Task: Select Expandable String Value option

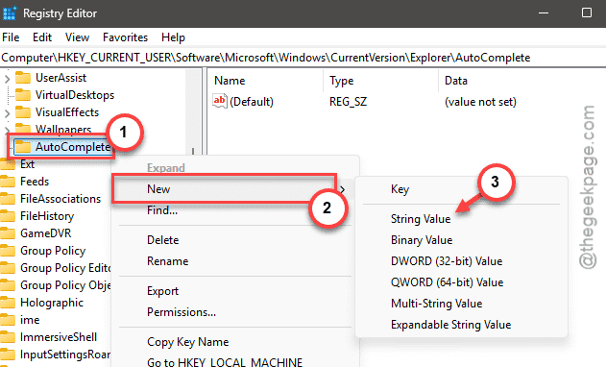Action: pyautogui.click(x=450, y=325)
